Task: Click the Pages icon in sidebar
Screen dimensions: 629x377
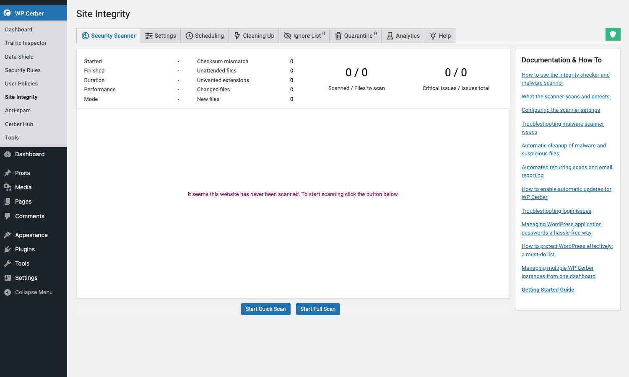Action: [x=8, y=201]
